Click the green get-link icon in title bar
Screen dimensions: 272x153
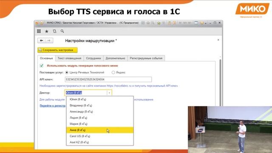click(x=159, y=23)
